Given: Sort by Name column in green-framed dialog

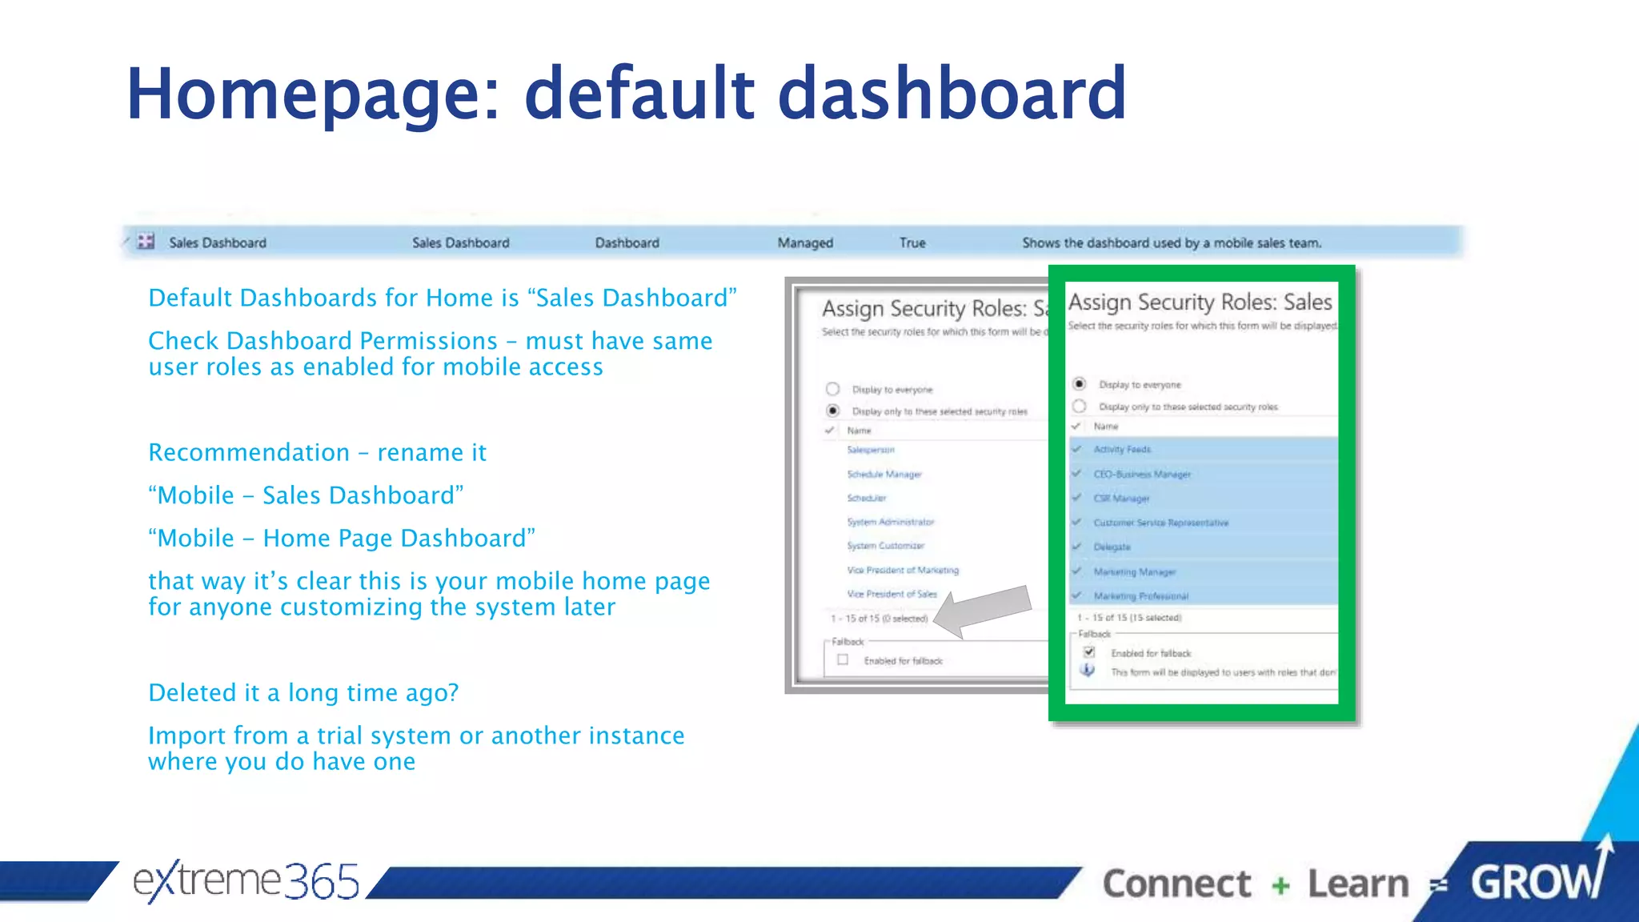Looking at the screenshot, I should tap(1106, 426).
